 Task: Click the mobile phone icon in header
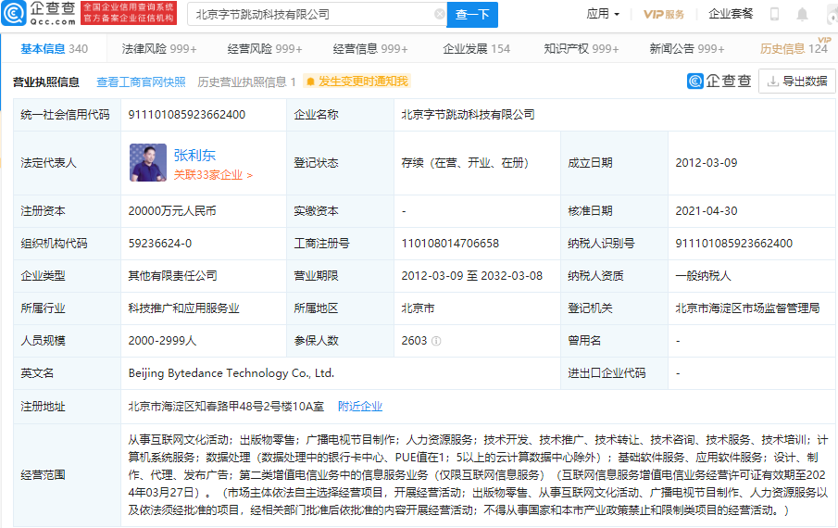tap(775, 15)
